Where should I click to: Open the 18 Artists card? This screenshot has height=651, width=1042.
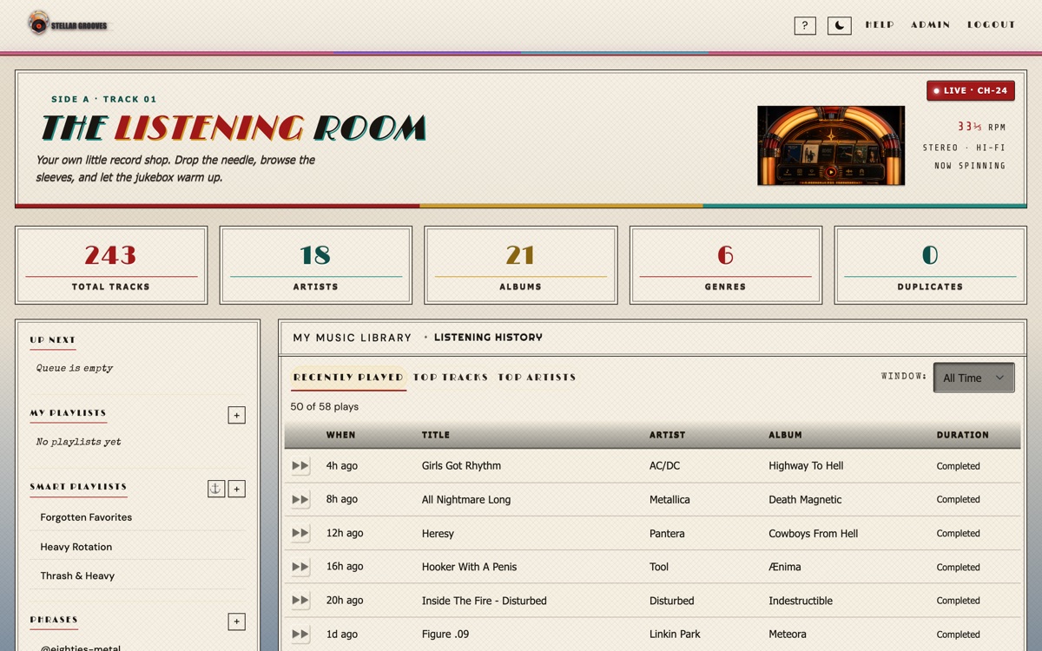click(x=316, y=266)
